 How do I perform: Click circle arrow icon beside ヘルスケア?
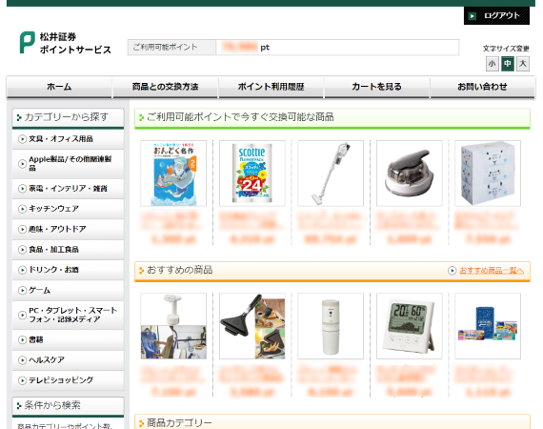point(22,360)
